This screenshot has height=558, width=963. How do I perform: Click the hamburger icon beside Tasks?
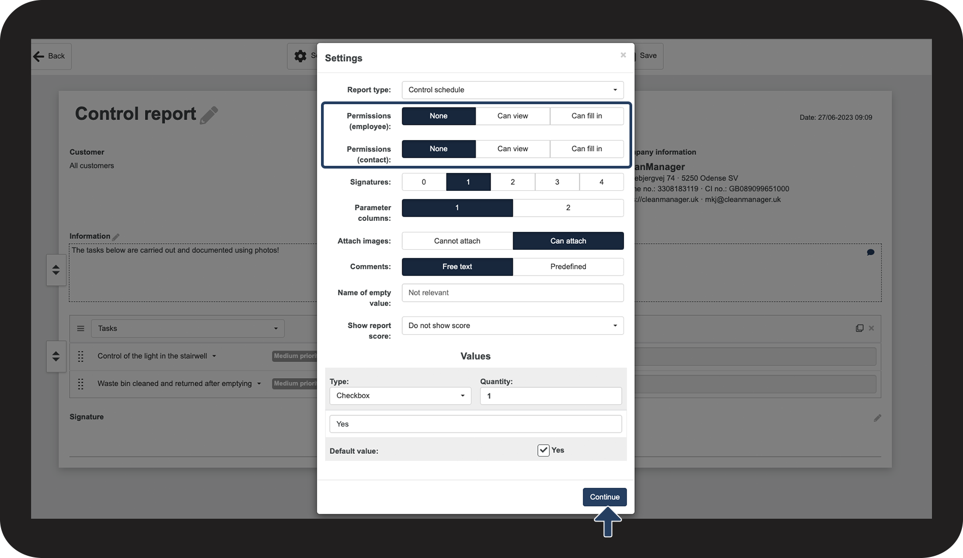(x=81, y=328)
